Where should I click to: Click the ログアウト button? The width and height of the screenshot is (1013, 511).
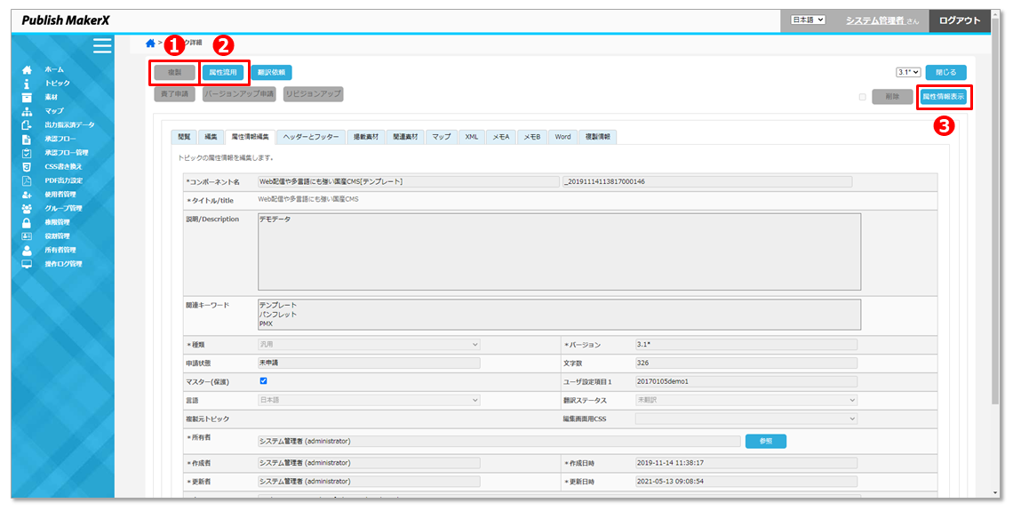960,20
